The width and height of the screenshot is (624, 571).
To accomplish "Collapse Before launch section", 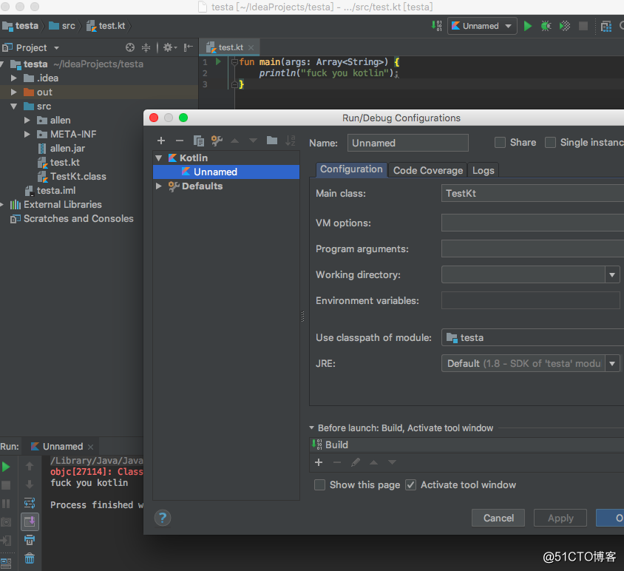I will (x=311, y=428).
